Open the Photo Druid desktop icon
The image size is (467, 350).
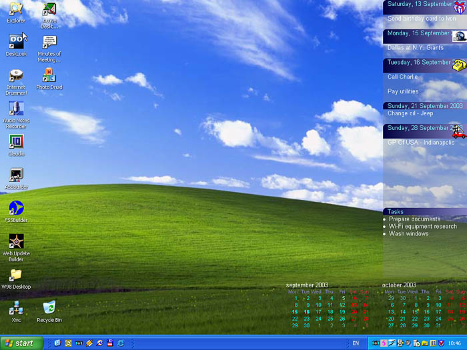click(49, 79)
